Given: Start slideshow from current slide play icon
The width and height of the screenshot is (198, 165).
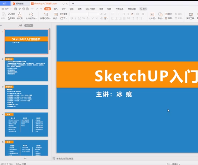Looking at the screenshot, I should point(31,15).
